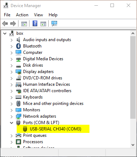This screenshot has height=157, width=137.
Task: Click the Computer category monitor icon
Action: point(18,52)
